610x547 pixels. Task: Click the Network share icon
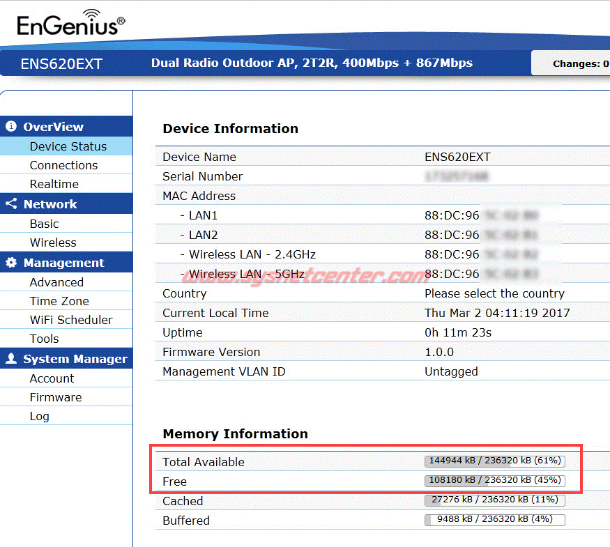click(x=11, y=204)
